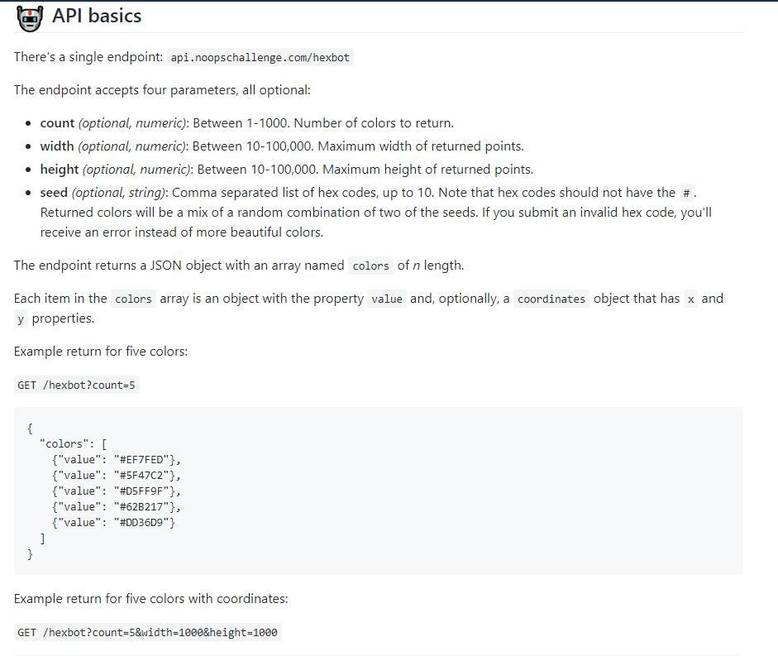Select the bold seed parameter name
Screen dimensions: 778x656
pyautogui.click(x=54, y=193)
